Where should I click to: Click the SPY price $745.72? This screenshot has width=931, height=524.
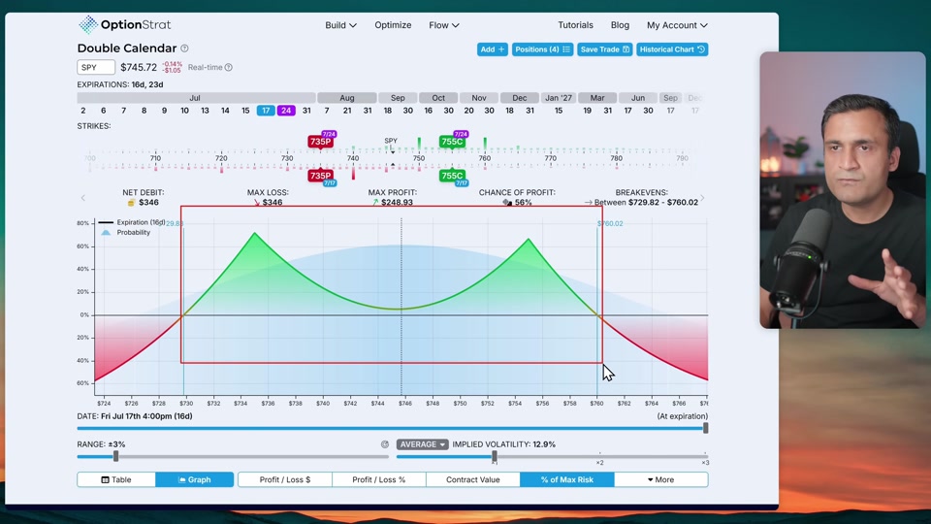139,67
